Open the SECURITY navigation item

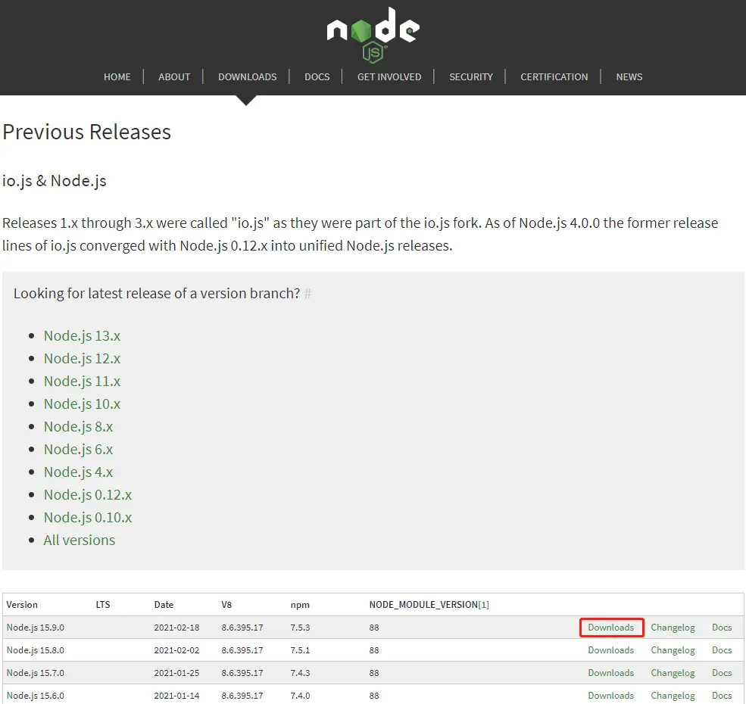pyautogui.click(x=471, y=76)
